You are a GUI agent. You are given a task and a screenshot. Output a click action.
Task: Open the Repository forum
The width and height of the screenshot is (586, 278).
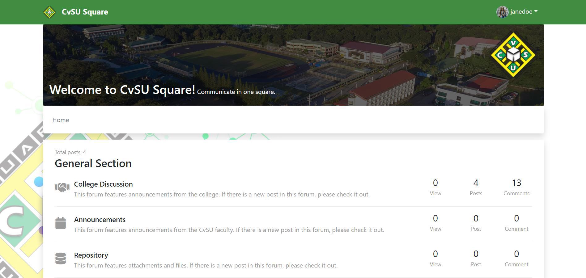(x=91, y=255)
